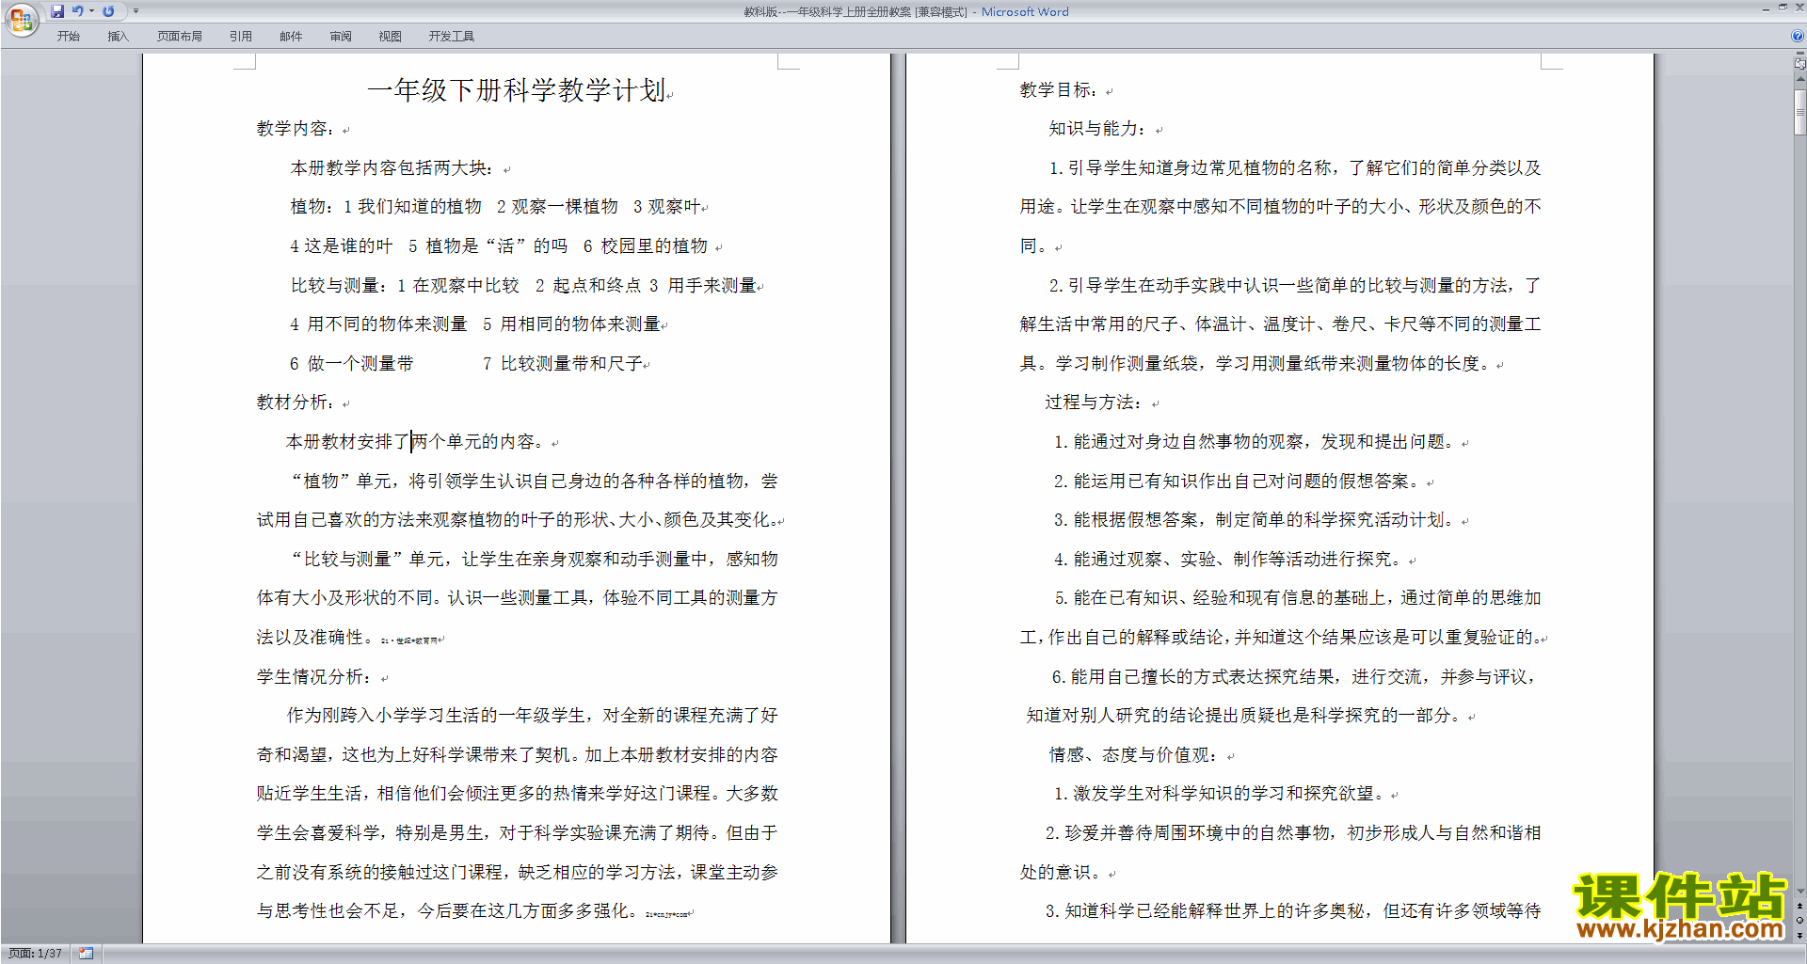This screenshot has width=1807, height=964.
Task: Click the title 一年级下册科学教学计划
Action: [x=517, y=90]
